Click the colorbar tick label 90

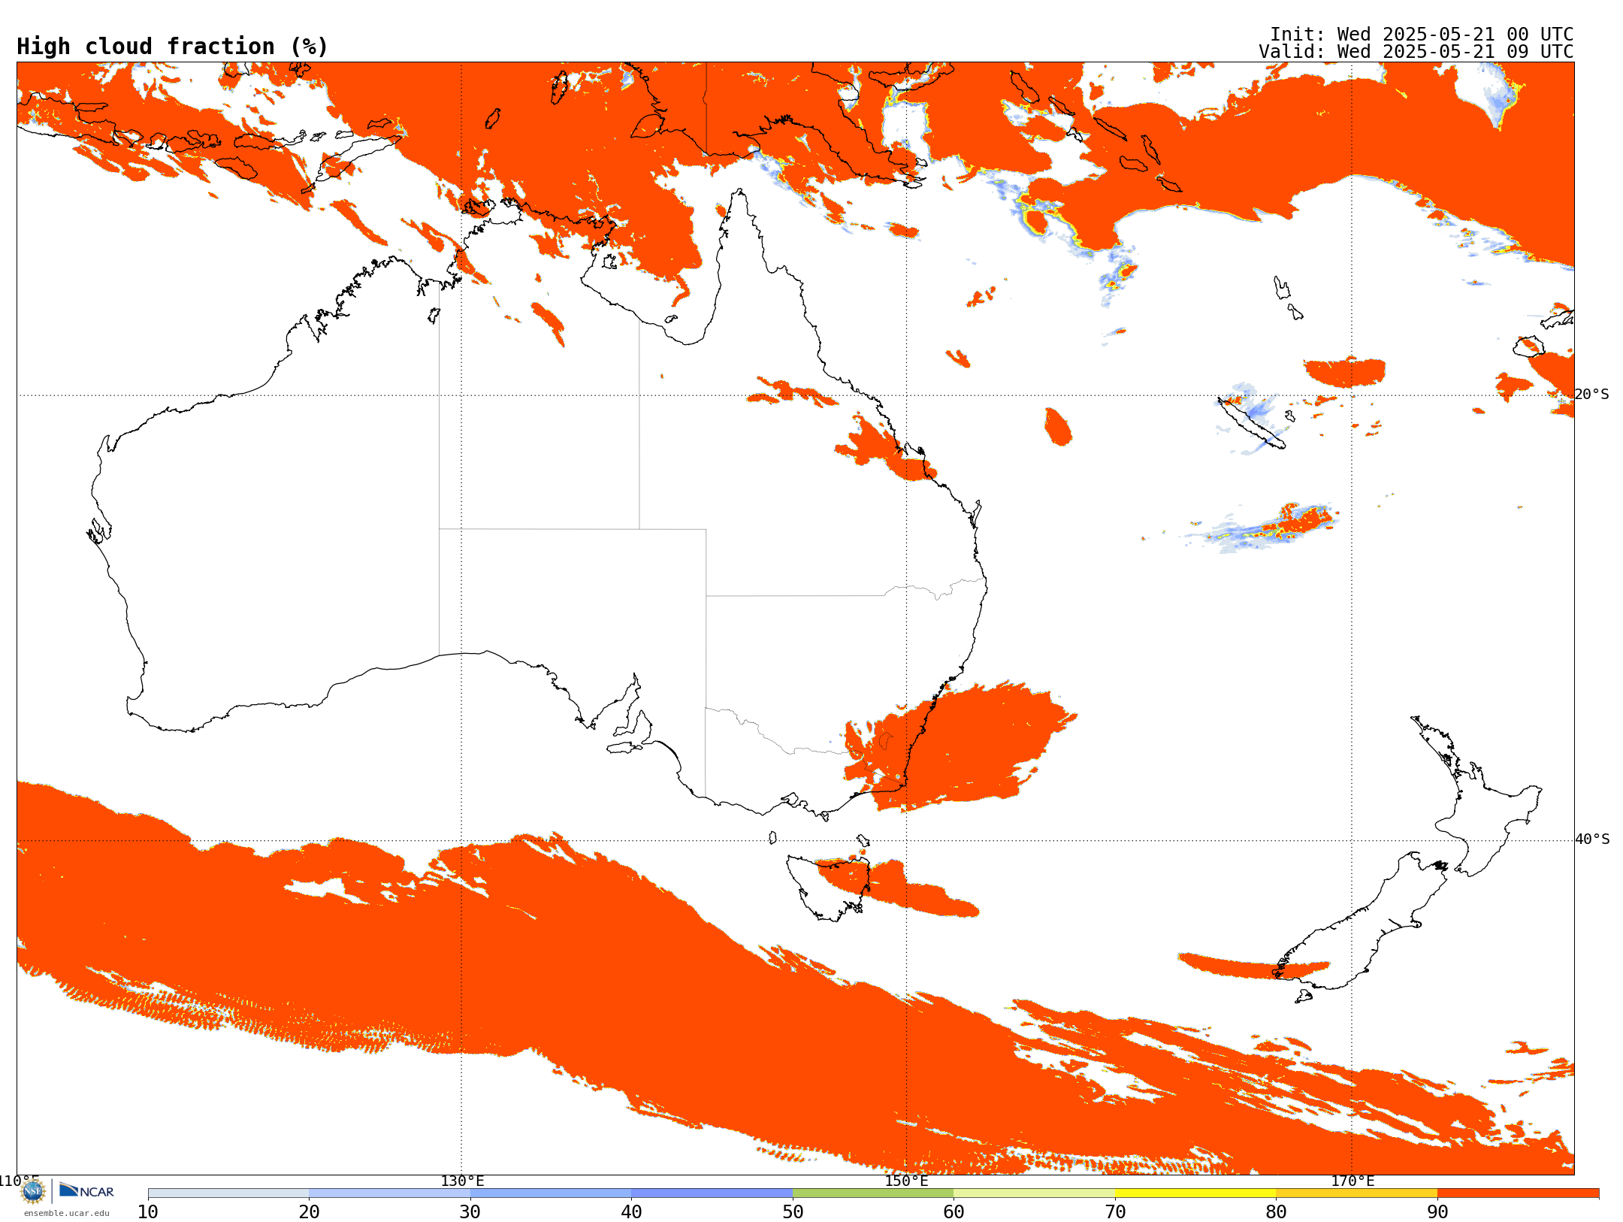(x=1437, y=1211)
